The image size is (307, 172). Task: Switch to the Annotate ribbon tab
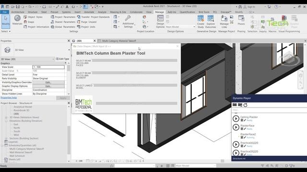tap(89, 12)
